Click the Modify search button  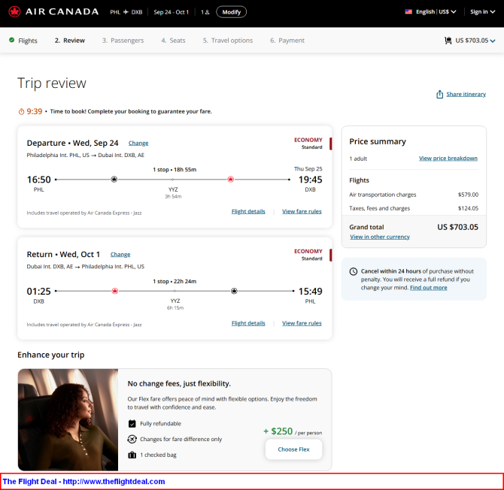pyautogui.click(x=232, y=12)
